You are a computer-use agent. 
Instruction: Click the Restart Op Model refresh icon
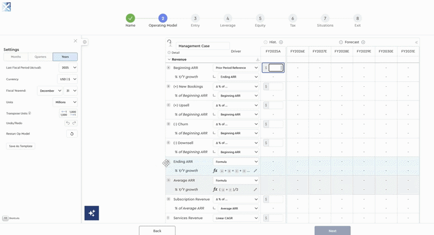(72, 134)
